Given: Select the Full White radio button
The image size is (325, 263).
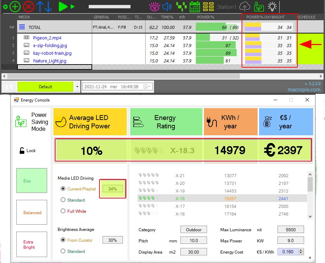Looking at the screenshot, I should point(63,211).
